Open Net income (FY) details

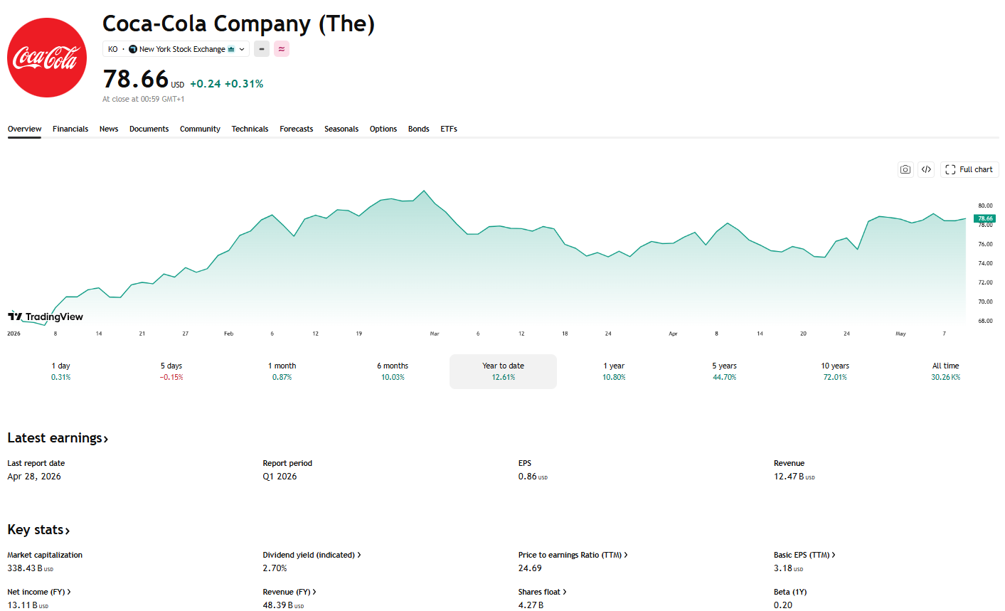point(39,592)
